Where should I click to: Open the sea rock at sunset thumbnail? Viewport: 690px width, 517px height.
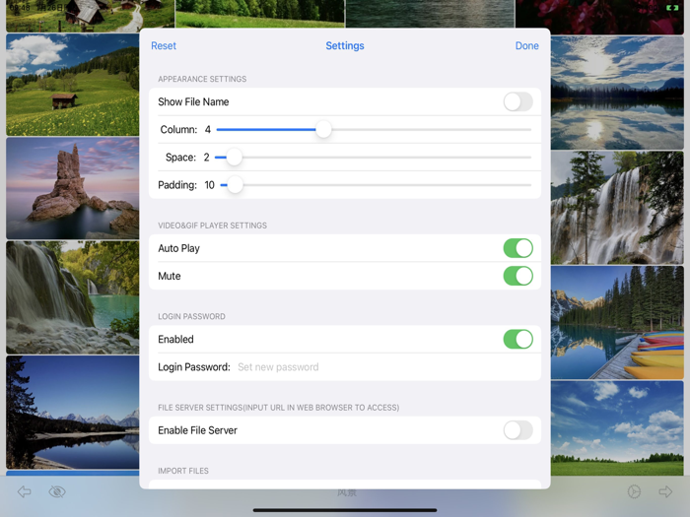click(x=73, y=188)
